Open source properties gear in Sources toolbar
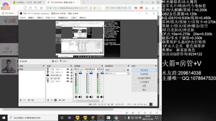This screenshot has height=121, width=216. click(x=55, y=100)
